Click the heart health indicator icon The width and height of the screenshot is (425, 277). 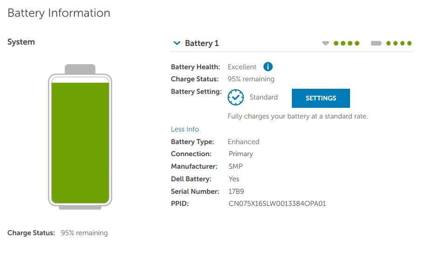pos(325,43)
